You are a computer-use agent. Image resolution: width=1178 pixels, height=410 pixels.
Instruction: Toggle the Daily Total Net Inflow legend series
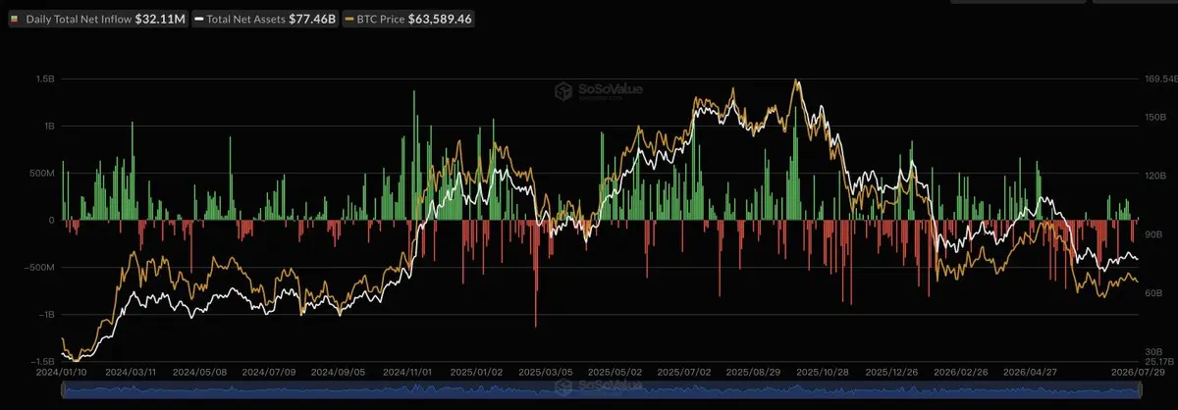(x=96, y=19)
